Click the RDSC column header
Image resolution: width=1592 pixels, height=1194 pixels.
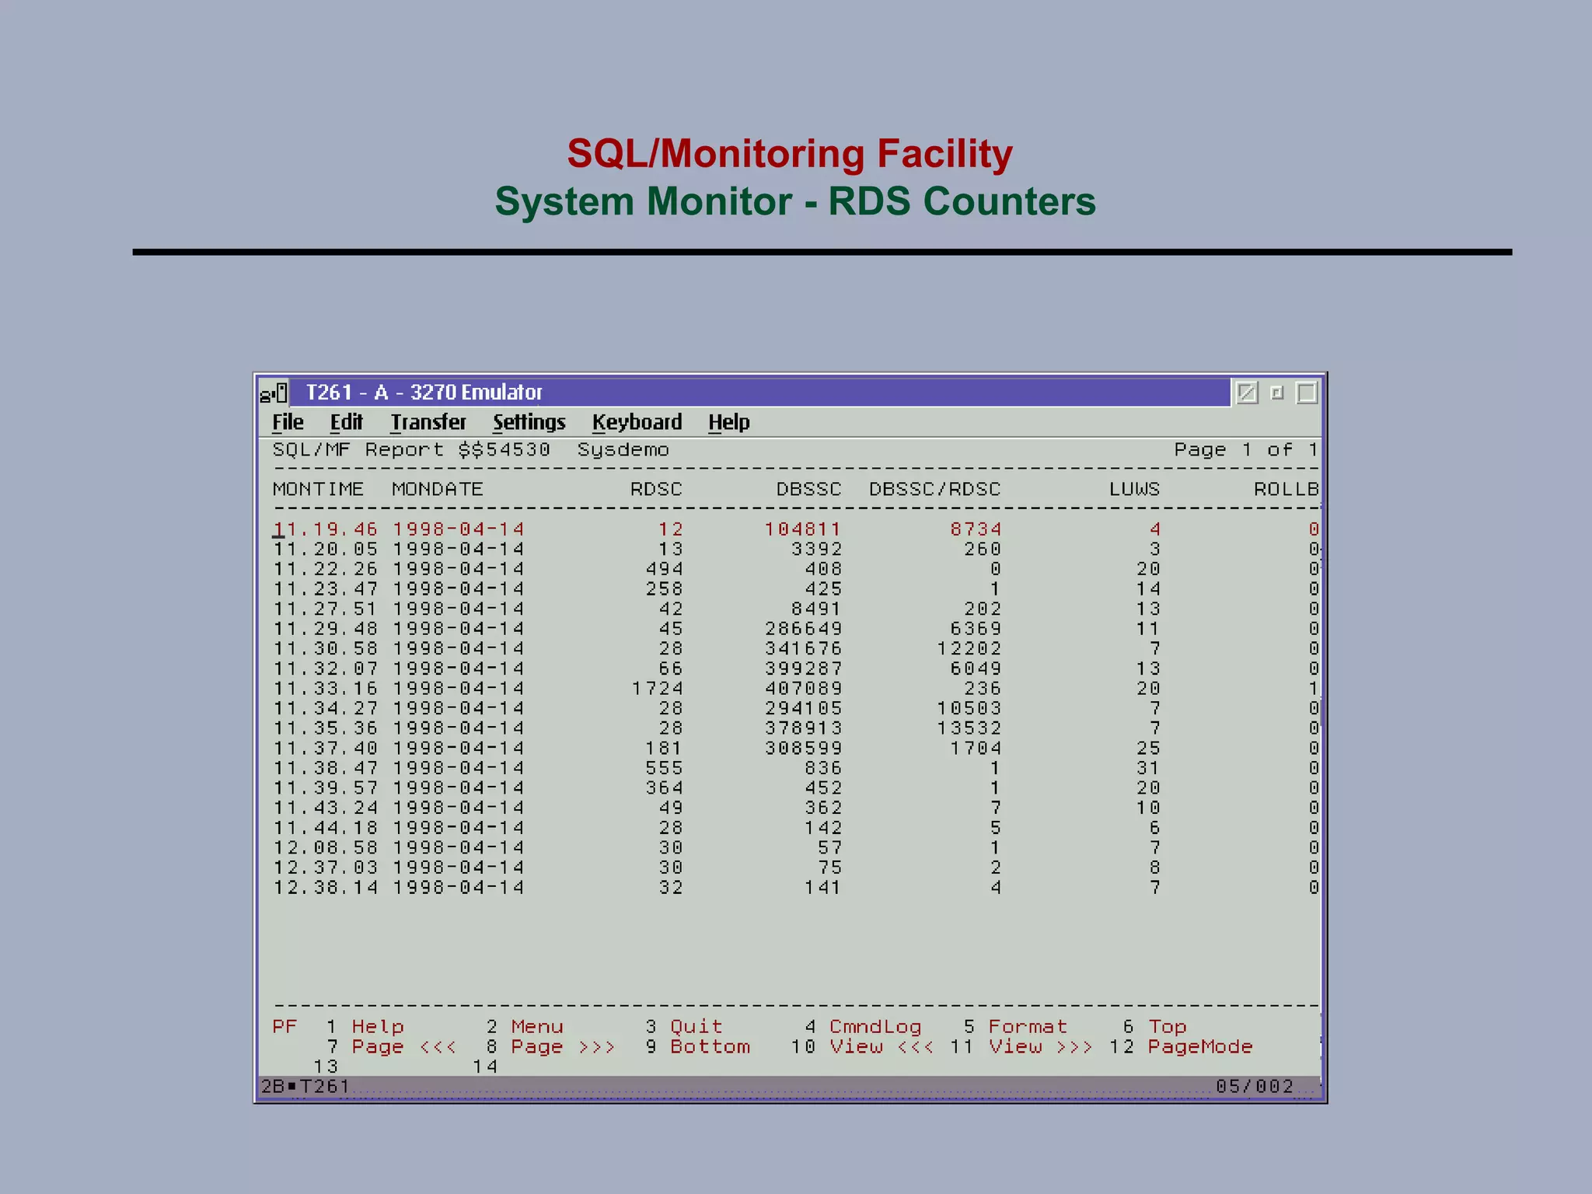tap(656, 489)
